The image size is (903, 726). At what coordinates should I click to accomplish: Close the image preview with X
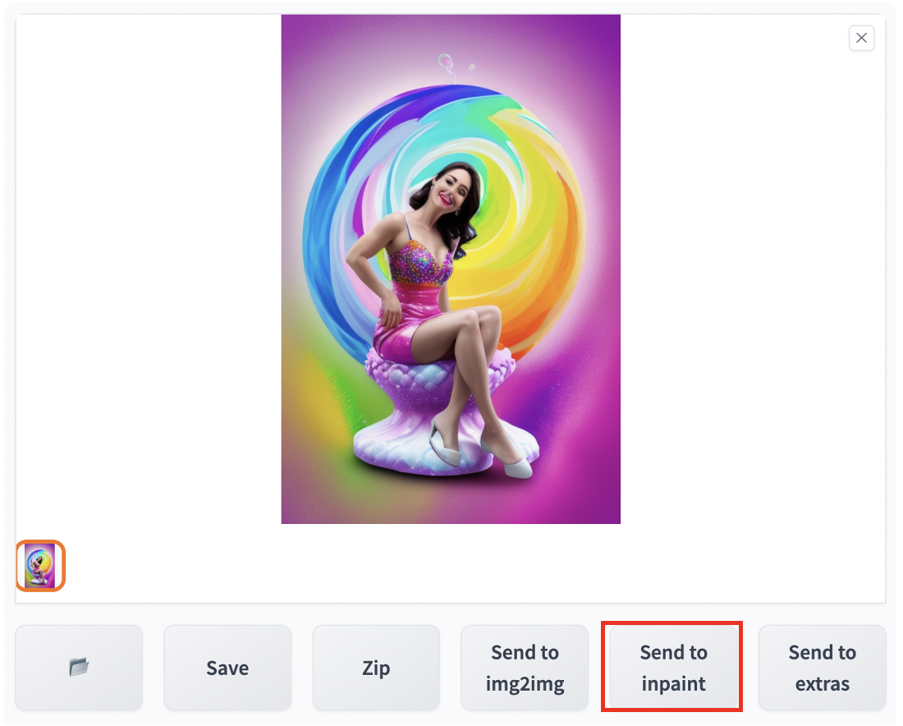click(x=861, y=38)
